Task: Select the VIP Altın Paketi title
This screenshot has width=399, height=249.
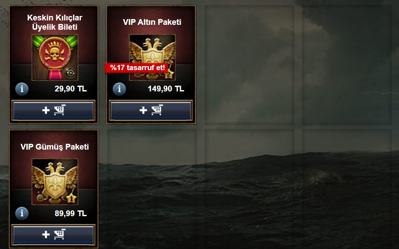Action: click(x=152, y=22)
